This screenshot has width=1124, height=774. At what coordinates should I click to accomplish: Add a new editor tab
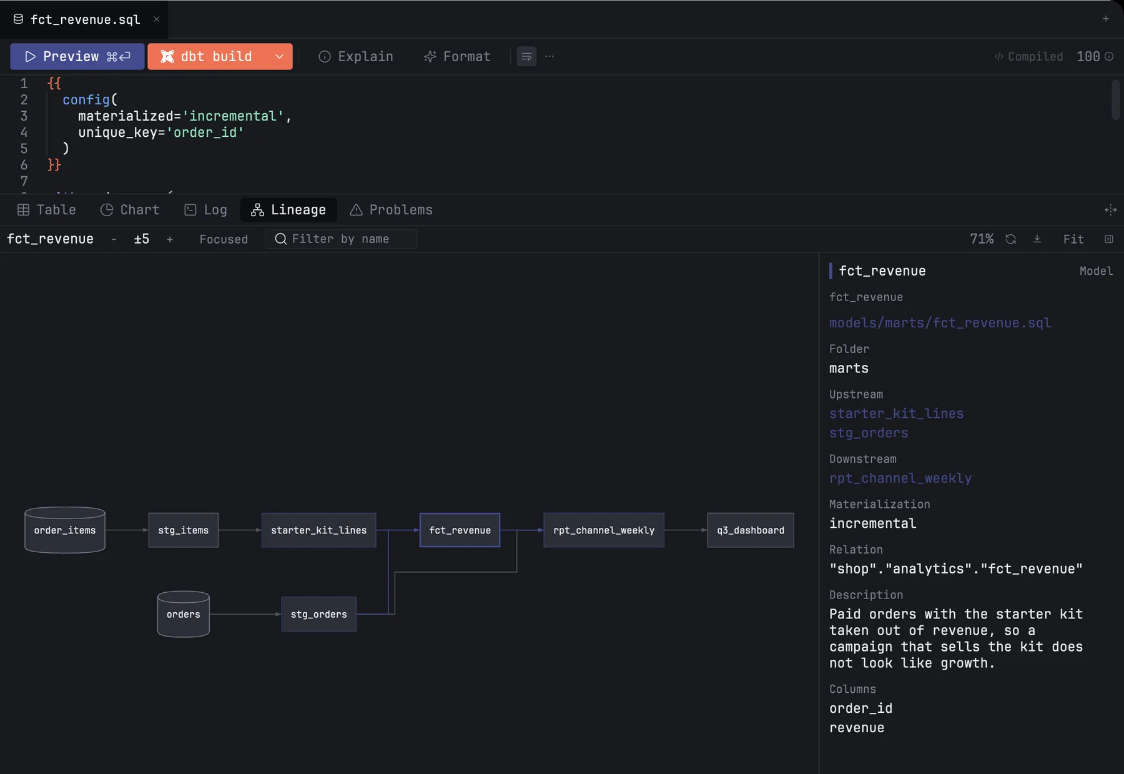coord(1105,19)
